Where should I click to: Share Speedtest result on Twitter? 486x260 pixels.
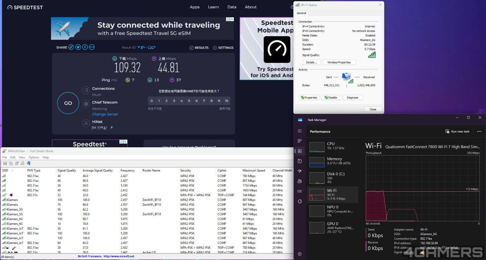tap(78, 47)
